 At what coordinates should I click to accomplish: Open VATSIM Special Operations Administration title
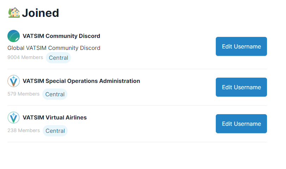(81, 81)
